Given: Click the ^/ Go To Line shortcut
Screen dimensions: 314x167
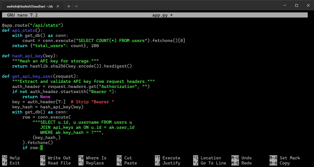Looking at the screenshot, I should (x=210, y=163).
